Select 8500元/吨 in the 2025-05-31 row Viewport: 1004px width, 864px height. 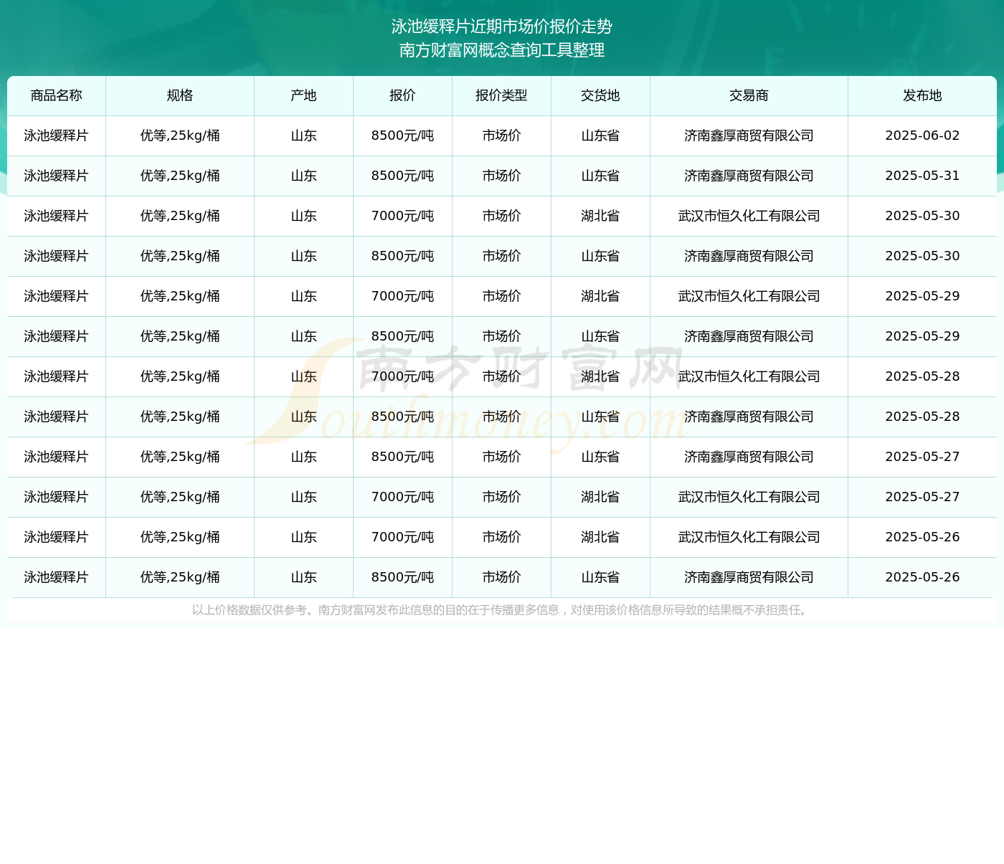coord(402,176)
